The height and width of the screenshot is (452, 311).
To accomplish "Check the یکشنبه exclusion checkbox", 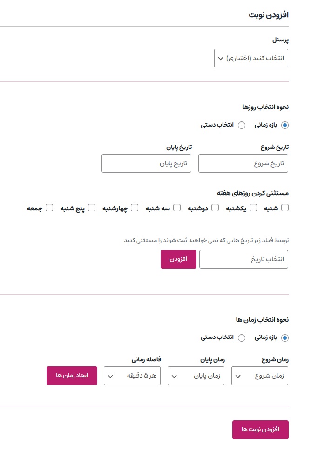I will click(x=253, y=208).
